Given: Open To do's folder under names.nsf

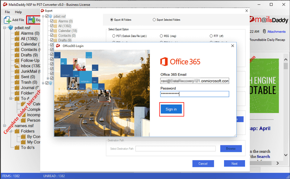Looking at the screenshot, I should click(28, 147).
